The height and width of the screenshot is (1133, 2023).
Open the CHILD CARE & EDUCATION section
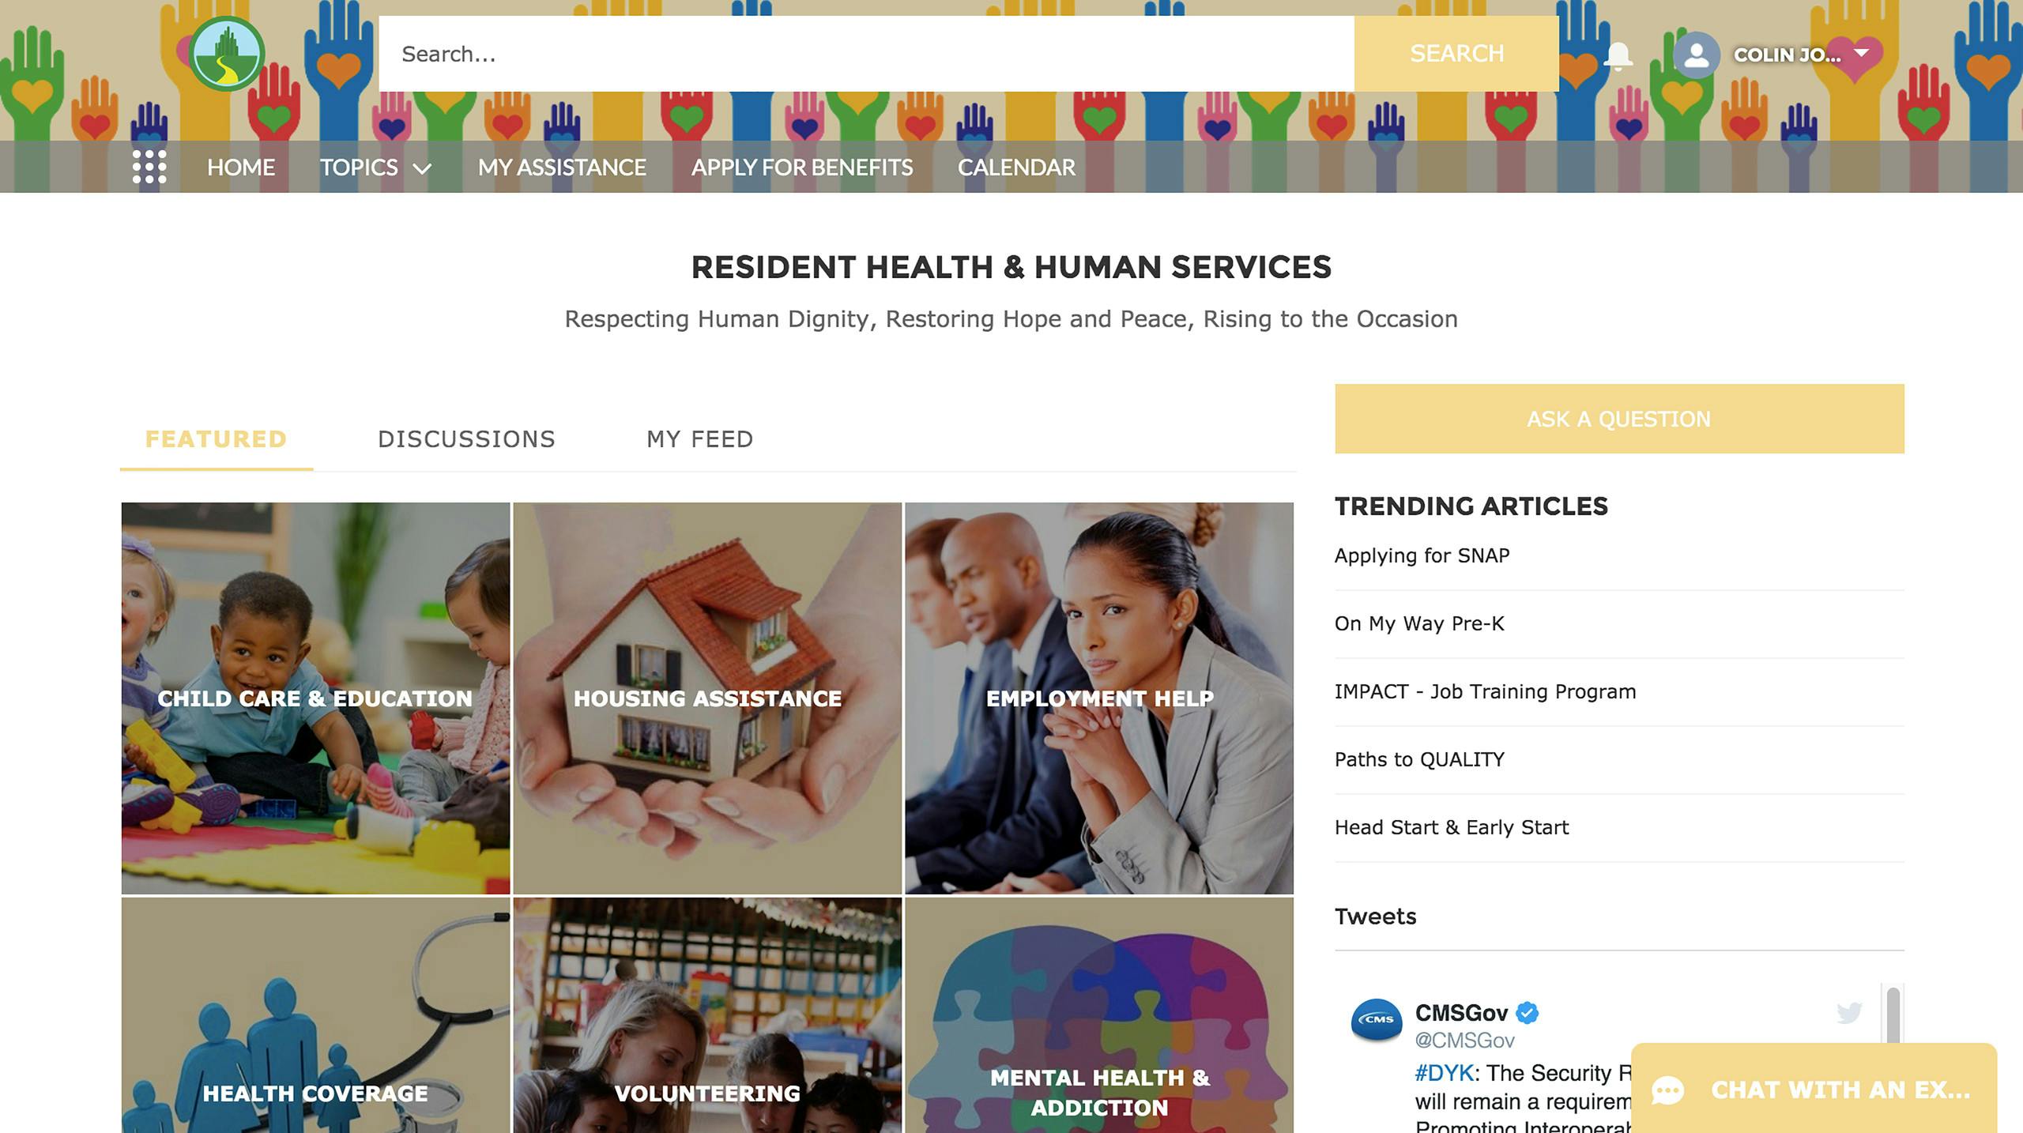315,698
